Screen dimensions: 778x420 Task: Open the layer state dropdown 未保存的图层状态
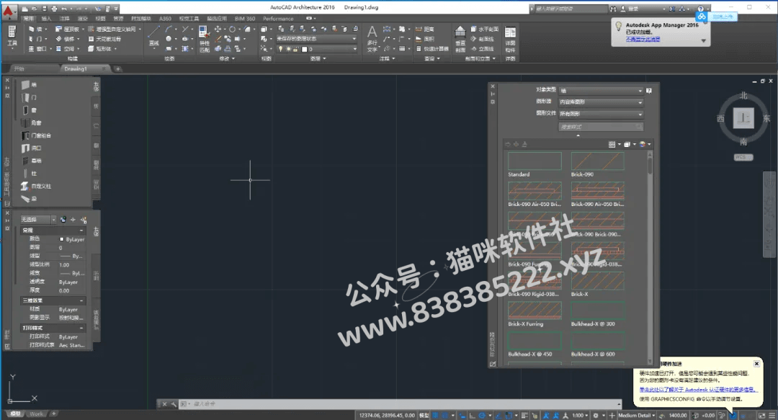[x=316, y=39]
